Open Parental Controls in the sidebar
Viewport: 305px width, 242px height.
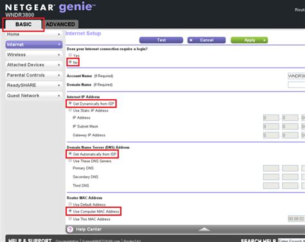click(34, 75)
